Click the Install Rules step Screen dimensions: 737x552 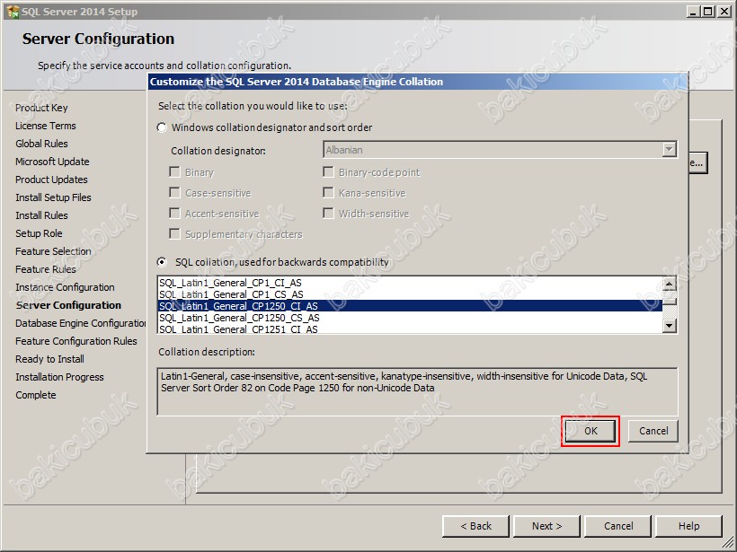[41, 215]
